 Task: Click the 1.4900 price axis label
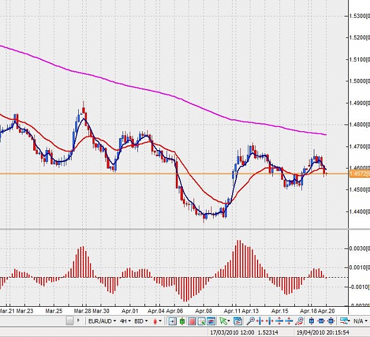pos(359,103)
